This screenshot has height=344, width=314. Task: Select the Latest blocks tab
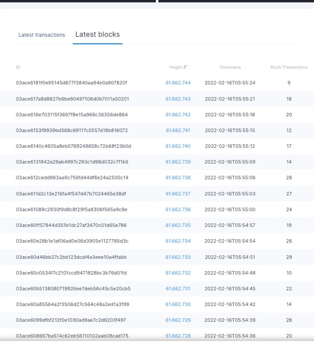[97, 35]
